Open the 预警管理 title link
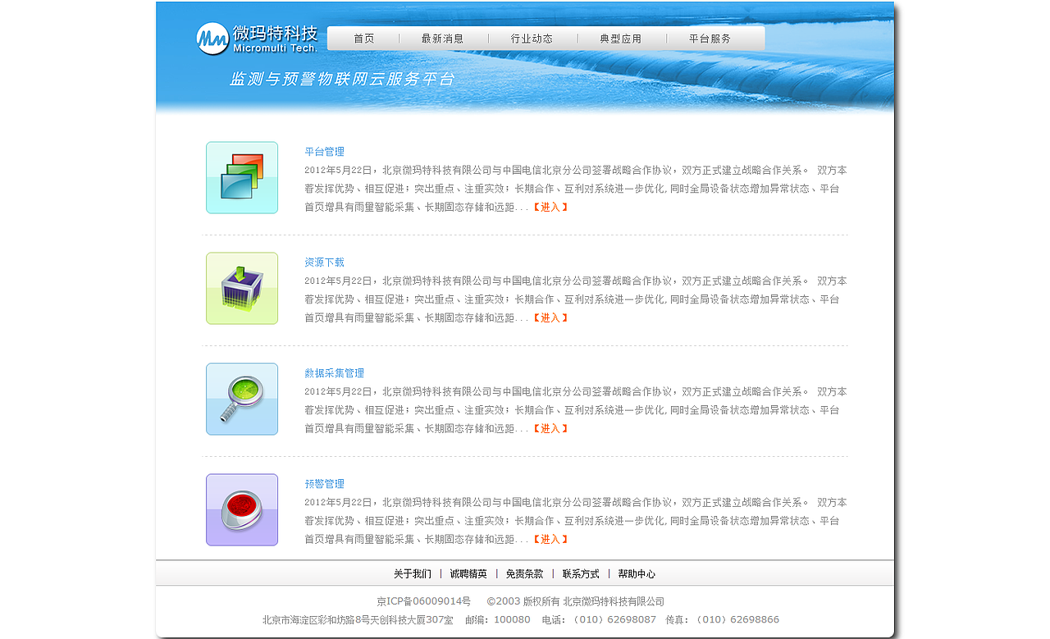 (324, 484)
